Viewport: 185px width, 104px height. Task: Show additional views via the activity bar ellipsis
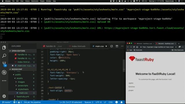point(4,81)
